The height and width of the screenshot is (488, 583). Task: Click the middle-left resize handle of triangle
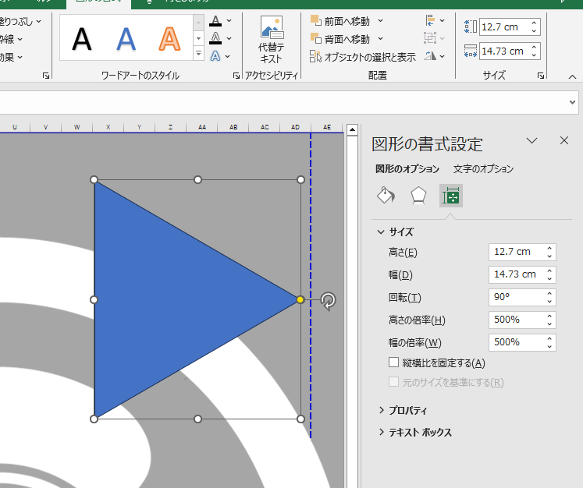coord(94,299)
